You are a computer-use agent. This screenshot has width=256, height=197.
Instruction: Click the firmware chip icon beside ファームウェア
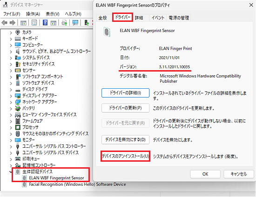pyautogui.click(x=18, y=121)
